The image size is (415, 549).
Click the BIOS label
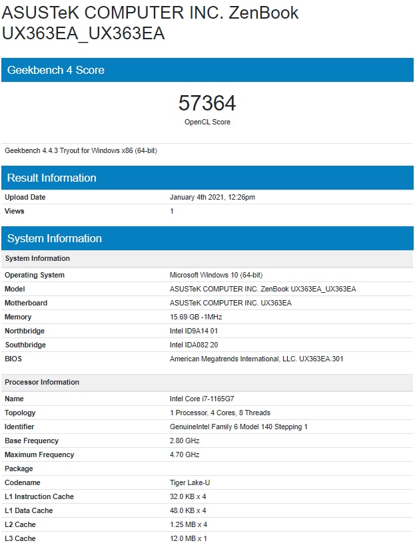click(x=13, y=359)
